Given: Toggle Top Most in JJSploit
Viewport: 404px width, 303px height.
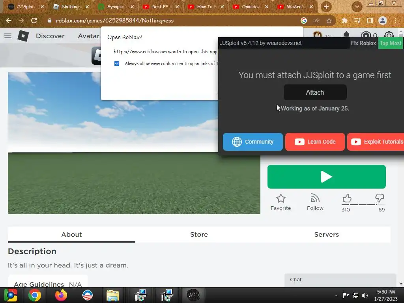Looking at the screenshot, I should (x=391, y=43).
